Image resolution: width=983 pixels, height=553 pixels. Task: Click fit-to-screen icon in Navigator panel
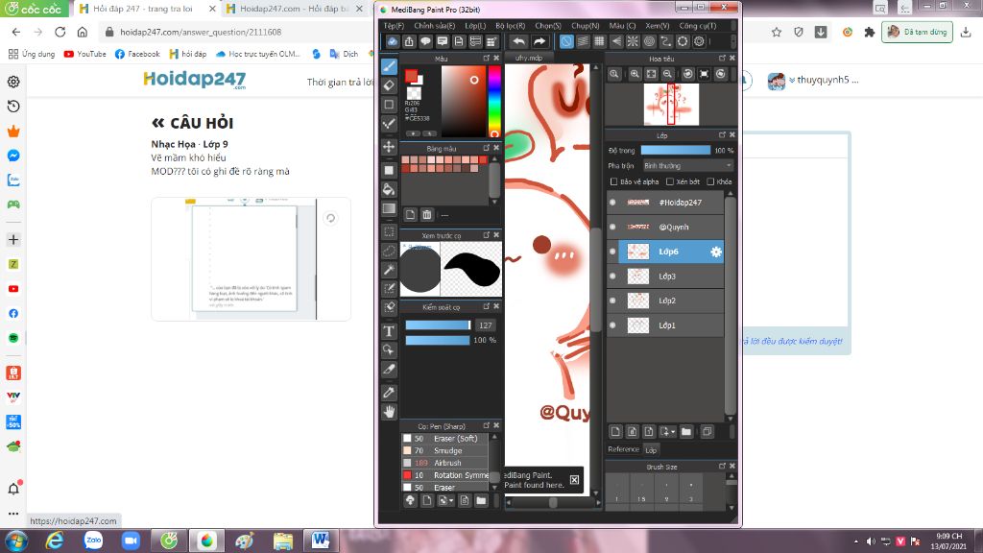(652, 74)
